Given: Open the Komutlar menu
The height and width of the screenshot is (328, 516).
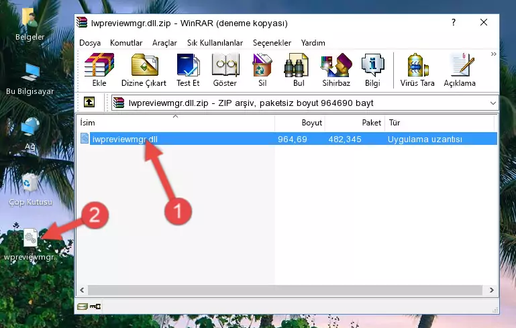Looking at the screenshot, I should [126, 43].
